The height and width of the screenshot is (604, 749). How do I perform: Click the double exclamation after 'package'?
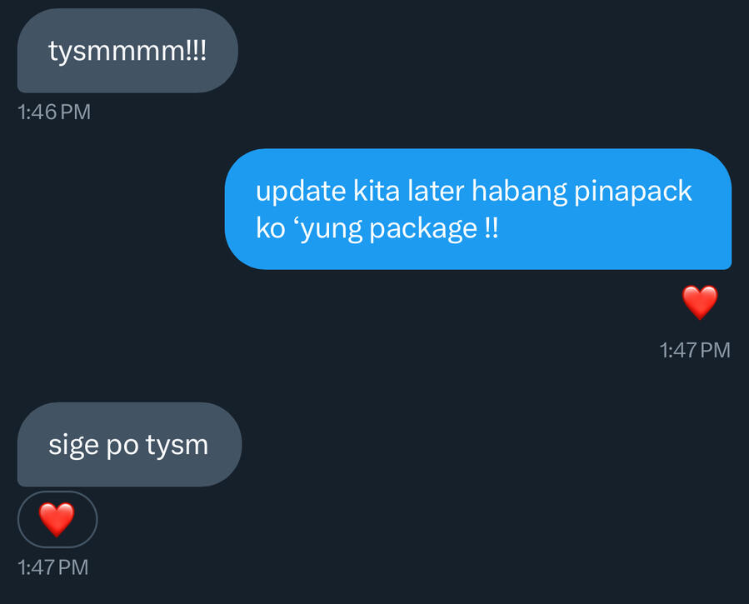[x=491, y=227]
